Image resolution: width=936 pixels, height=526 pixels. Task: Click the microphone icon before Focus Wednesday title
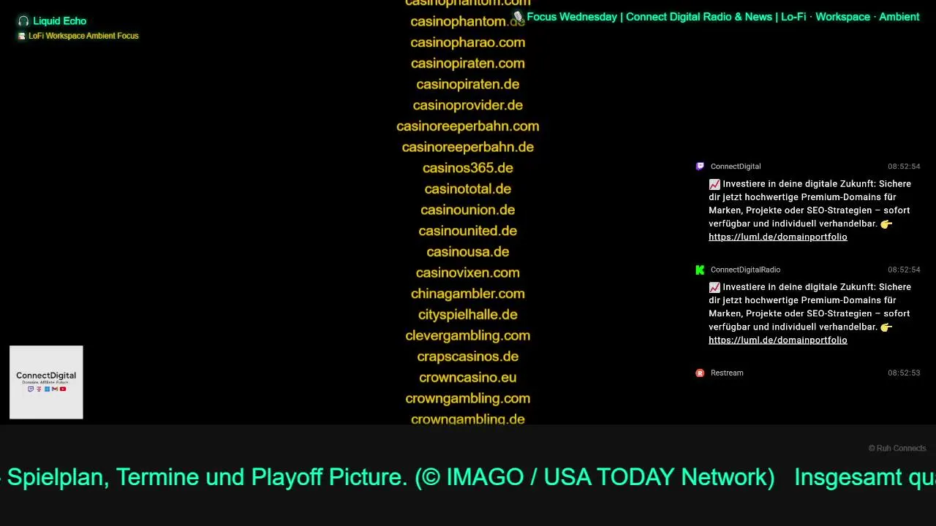point(518,17)
